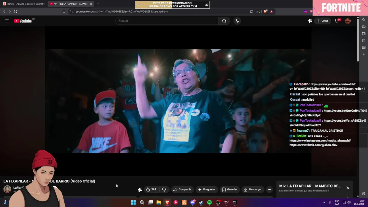Install or cast icon in the address bar
The height and width of the screenshot is (207, 368).
[x=252, y=11]
